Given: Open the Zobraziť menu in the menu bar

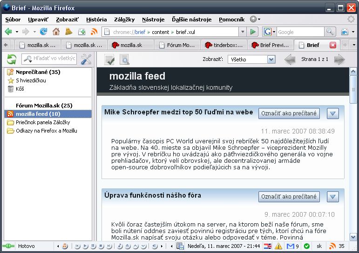Looking at the screenshot, I should pyautogui.click(x=67, y=20).
